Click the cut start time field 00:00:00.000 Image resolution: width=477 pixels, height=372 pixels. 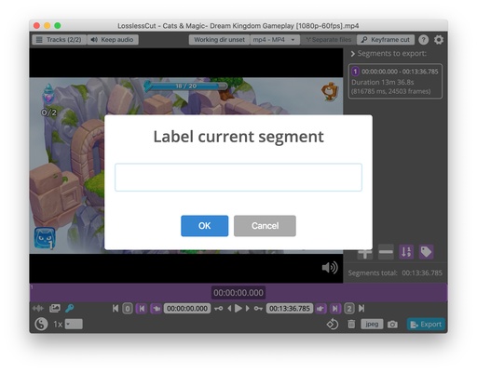point(187,309)
